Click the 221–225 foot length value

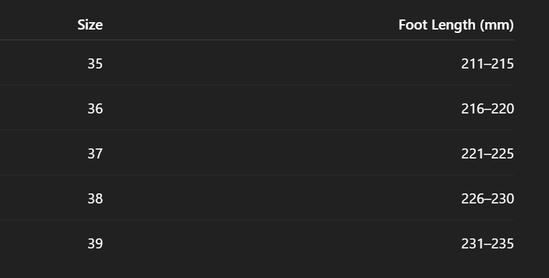487,153
